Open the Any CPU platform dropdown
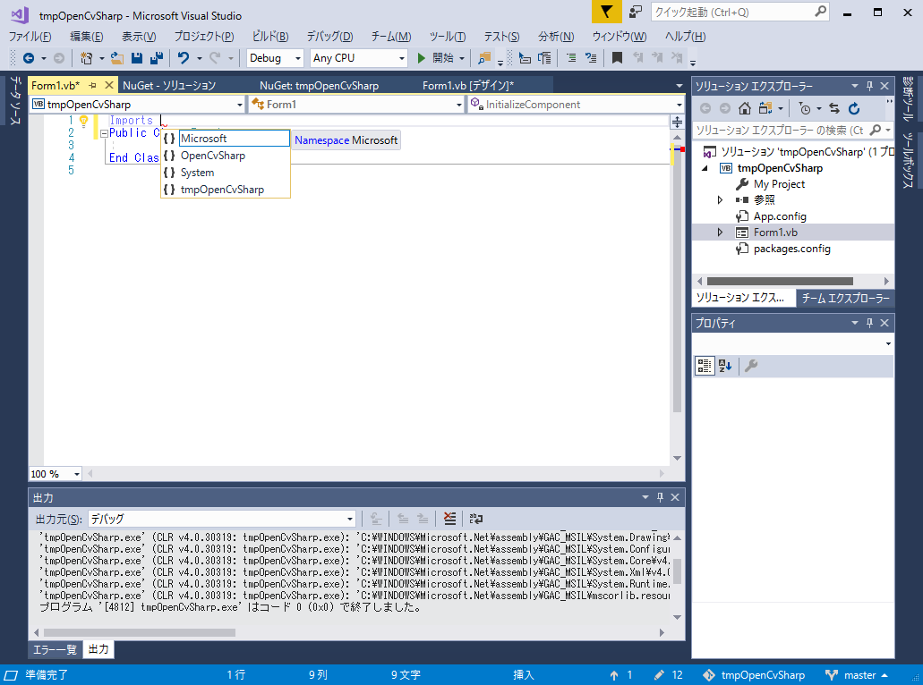Image resolution: width=923 pixels, height=685 pixels. click(358, 57)
